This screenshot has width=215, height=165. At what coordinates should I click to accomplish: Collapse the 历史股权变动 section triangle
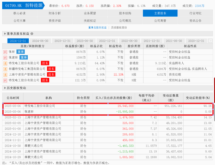pyautogui.click(x=5, y=88)
